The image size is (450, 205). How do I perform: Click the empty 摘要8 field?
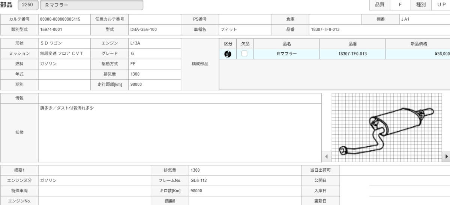coord(245,201)
